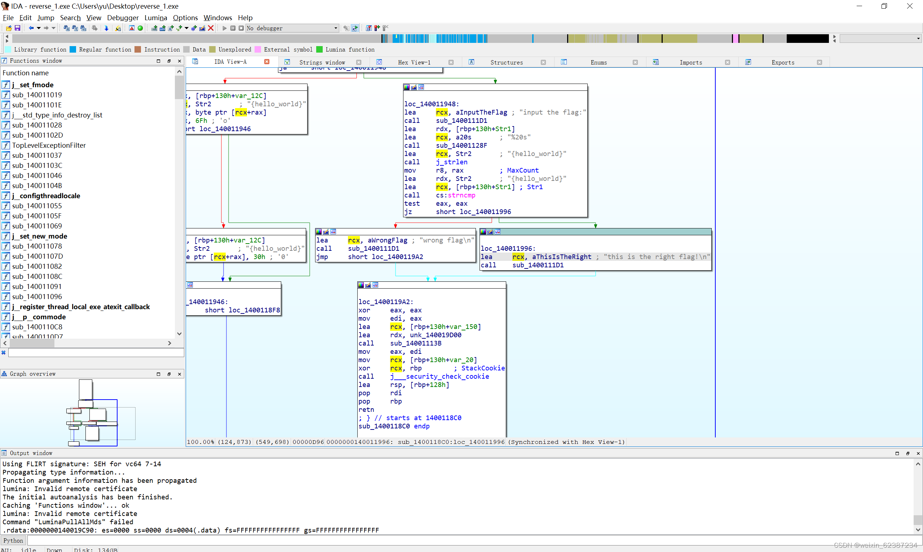Click the blue down arrow icon
The height and width of the screenshot is (552, 923).
click(106, 28)
